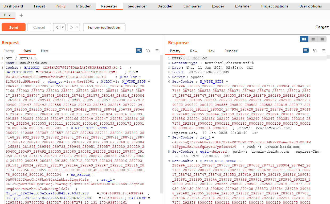Image resolution: width=330 pixels, height=204 pixels.
Task: Click in the Request line GET / HTTP/1.1
Action: point(21,58)
